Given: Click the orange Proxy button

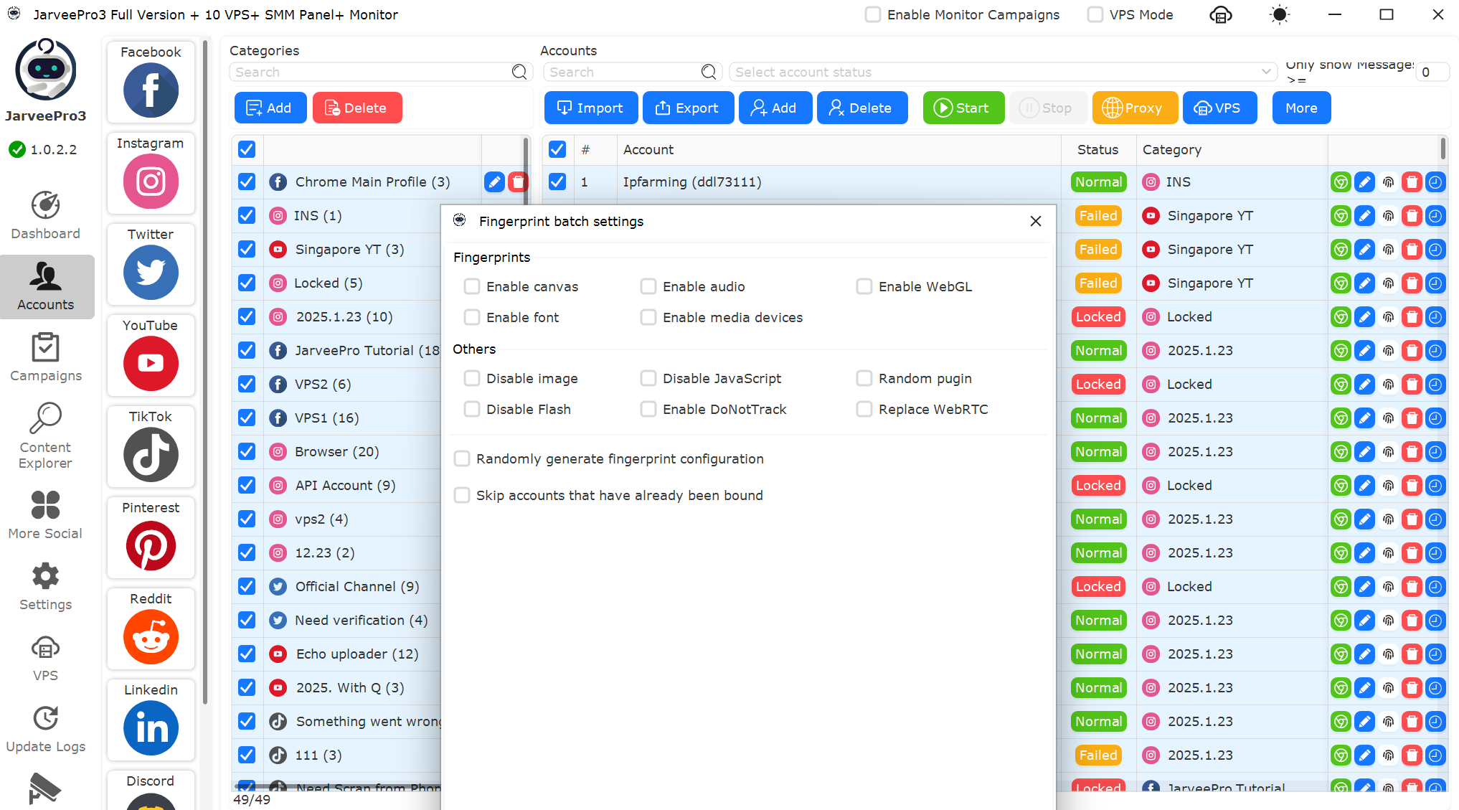Looking at the screenshot, I should pos(1134,108).
